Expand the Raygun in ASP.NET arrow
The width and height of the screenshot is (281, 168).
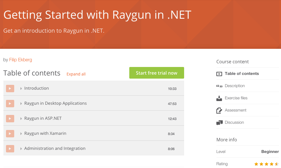click(x=21, y=119)
